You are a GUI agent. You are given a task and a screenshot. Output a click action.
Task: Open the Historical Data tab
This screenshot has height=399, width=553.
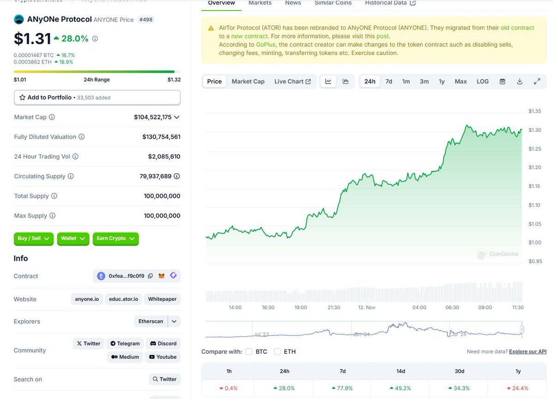click(x=390, y=3)
